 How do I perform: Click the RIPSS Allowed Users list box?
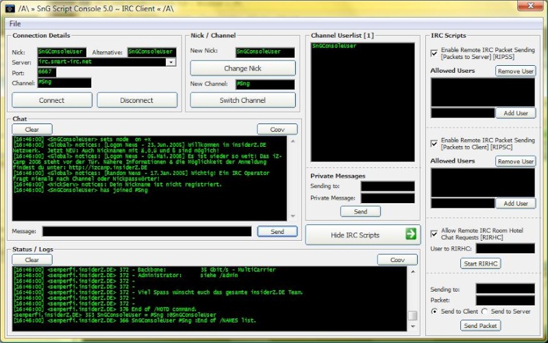tap(483, 92)
